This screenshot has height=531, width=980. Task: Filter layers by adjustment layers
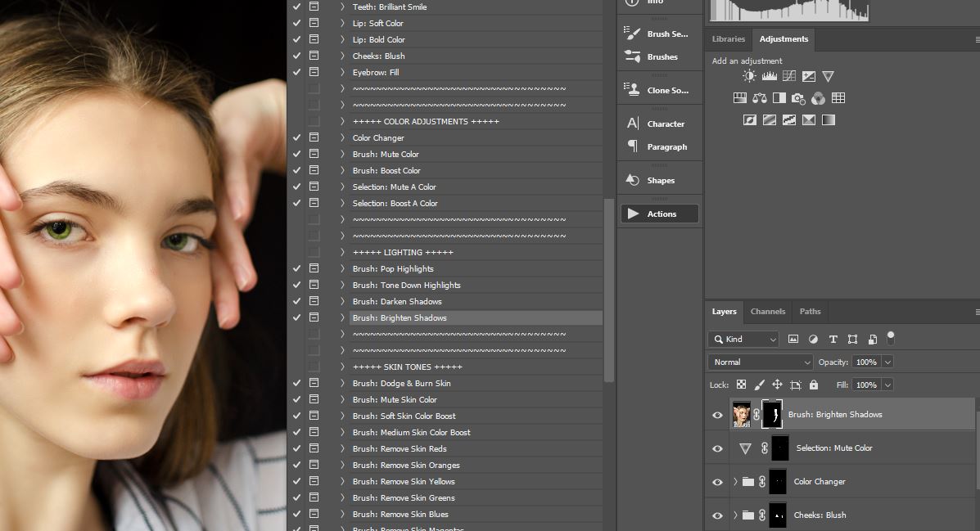813,340
